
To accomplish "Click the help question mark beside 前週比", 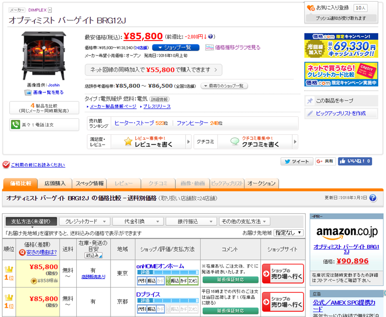I will pyautogui.click(x=210, y=37).
